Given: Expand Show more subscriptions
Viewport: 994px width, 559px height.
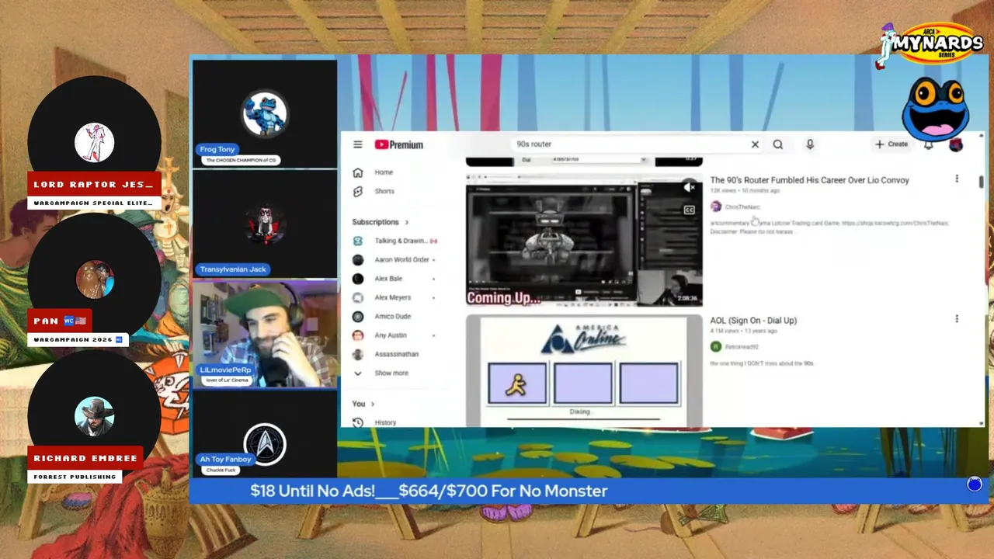Looking at the screenshot, I should pyautogui.click(x=391, y=373).
